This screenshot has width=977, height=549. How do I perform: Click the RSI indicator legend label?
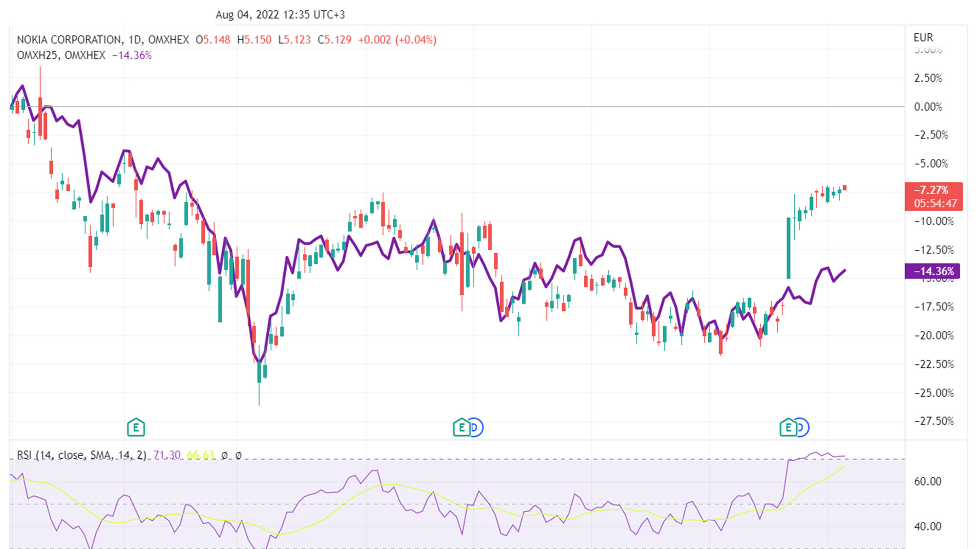click(x=82, y=455)
